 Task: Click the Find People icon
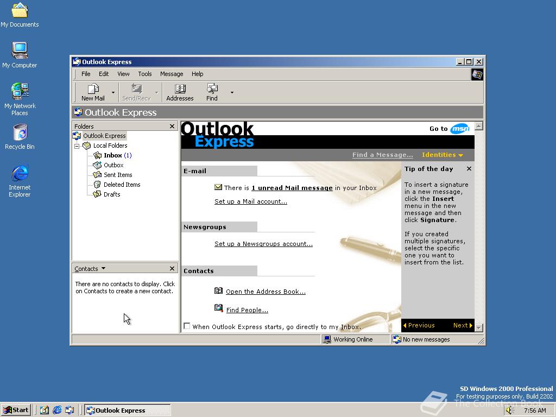pyautogui.click(x=218, y=308)
